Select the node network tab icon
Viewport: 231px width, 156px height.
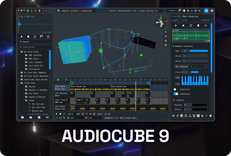click(x=190, y=116)
